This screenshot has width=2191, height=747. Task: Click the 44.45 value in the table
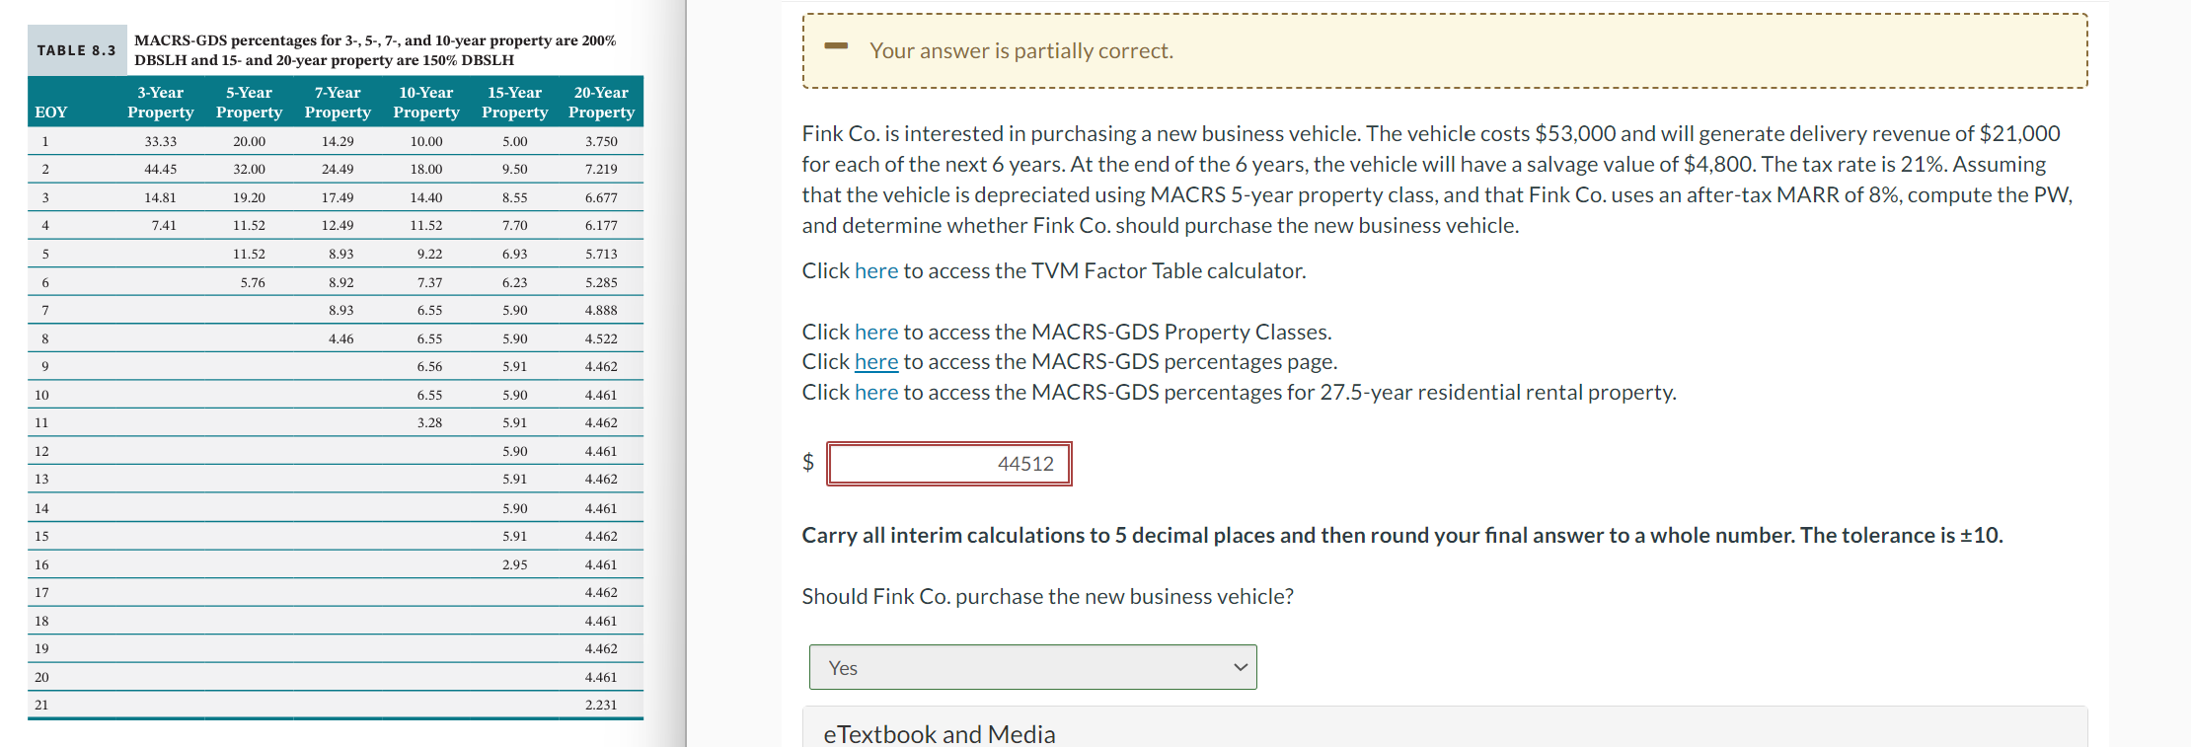161,169
